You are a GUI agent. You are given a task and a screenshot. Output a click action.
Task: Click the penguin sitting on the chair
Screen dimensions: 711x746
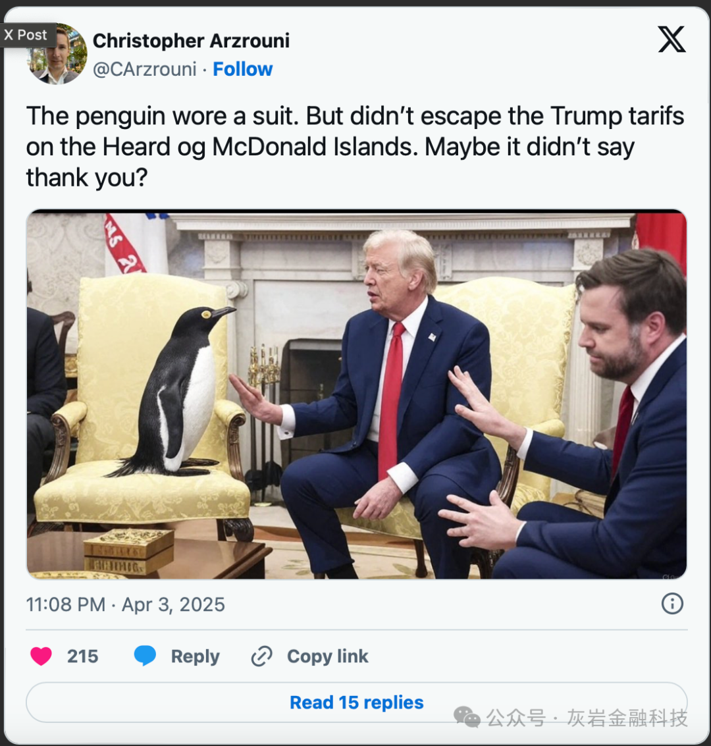pyautogui.click(x=176, y=392)
